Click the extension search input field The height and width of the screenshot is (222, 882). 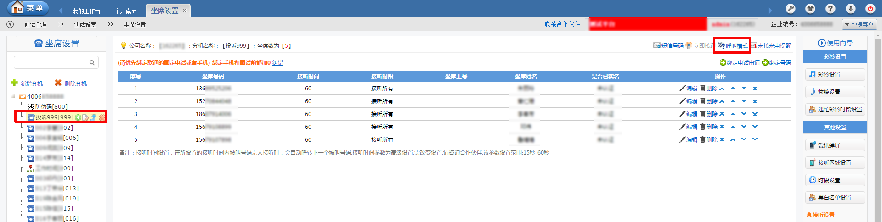point(51,62)
